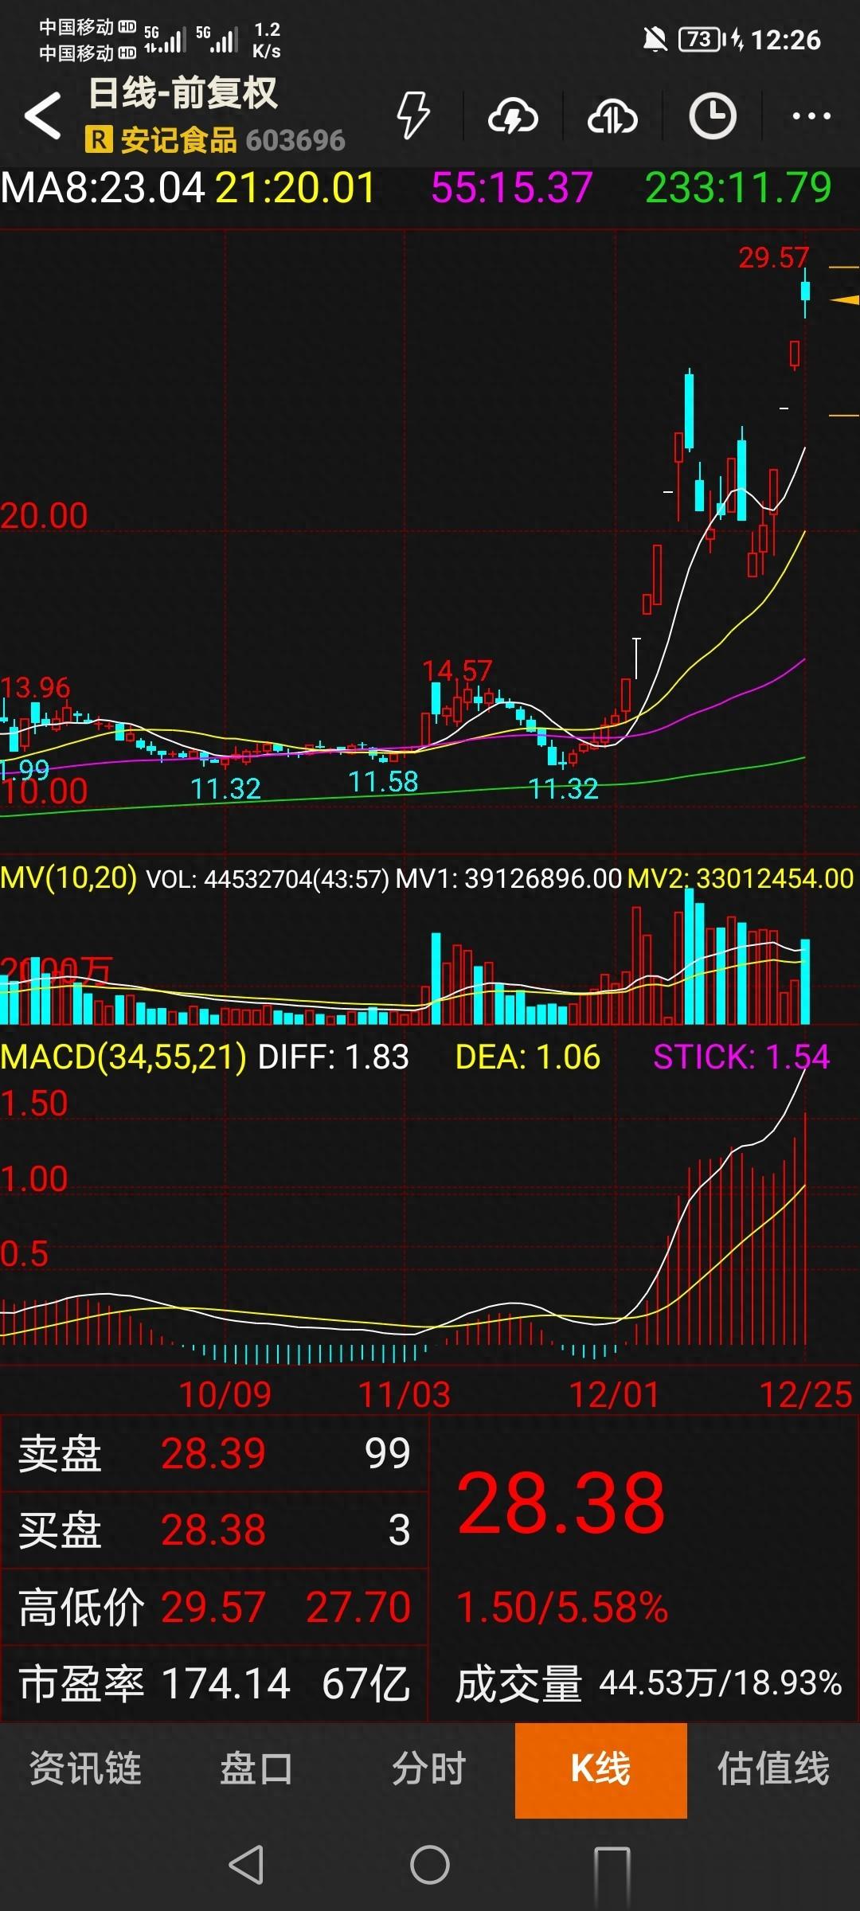Viewport: 860px width, 1911px height.
Task: Tap the cloud lightning icon
Action: tap(513, 117)
